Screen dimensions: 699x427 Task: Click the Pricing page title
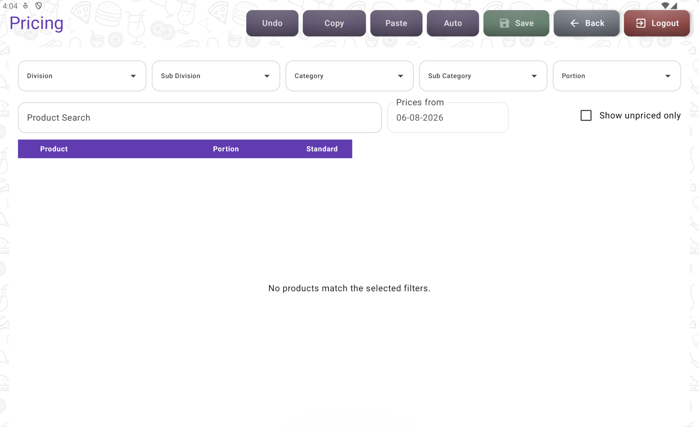(37, 23)
